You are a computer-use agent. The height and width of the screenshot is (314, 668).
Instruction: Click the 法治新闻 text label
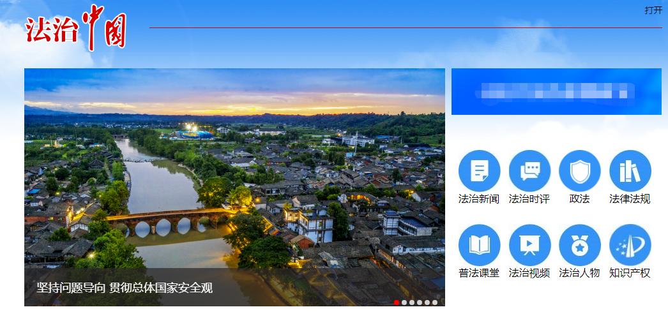(479, 198)
